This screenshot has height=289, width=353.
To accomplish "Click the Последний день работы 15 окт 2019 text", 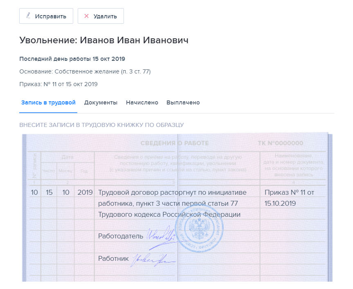I will point(72,58).
